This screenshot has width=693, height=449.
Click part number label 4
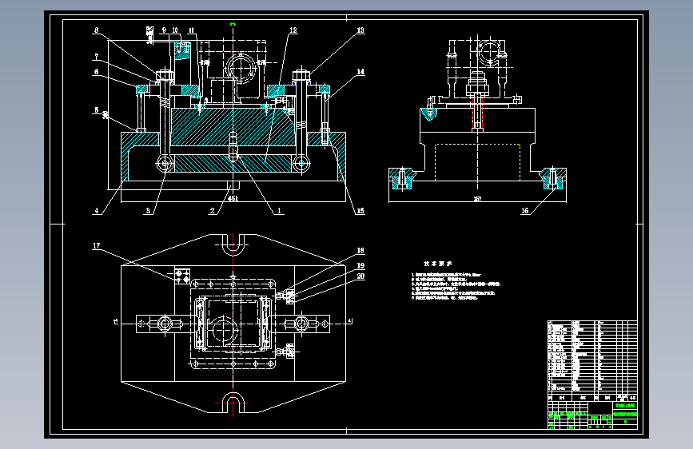97,211
